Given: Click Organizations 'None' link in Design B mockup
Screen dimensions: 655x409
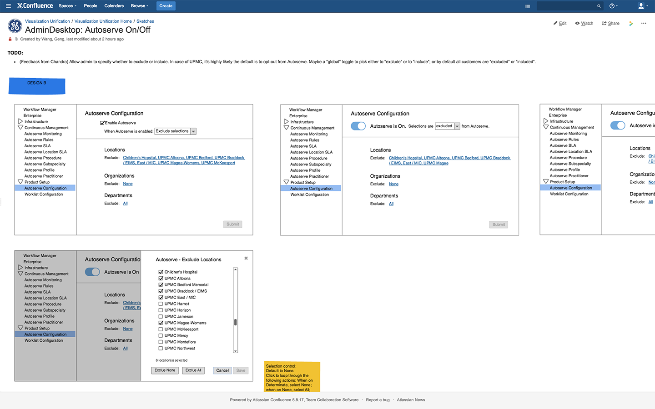Looking at the screenshot, I should pos(128,184).
